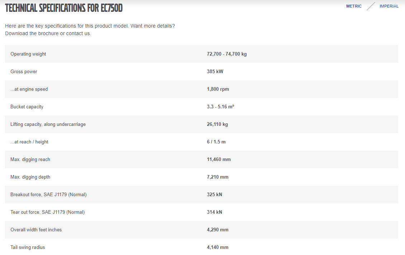Viewport: 405px width, 255px height.
Task: Click the Bucket capacity row label
Action: (x=27, y=107)
